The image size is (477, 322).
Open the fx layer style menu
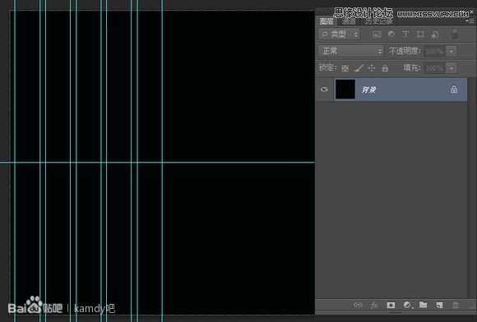[374, 305]
